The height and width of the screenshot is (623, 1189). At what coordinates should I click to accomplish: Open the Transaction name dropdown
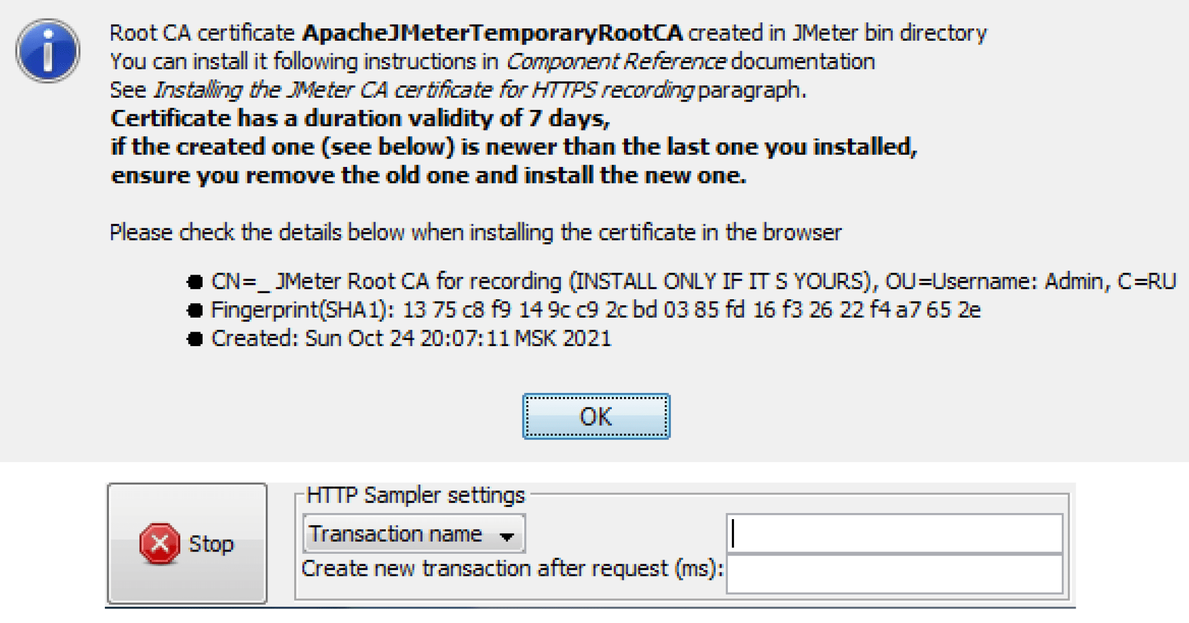[x=413, y=534]
